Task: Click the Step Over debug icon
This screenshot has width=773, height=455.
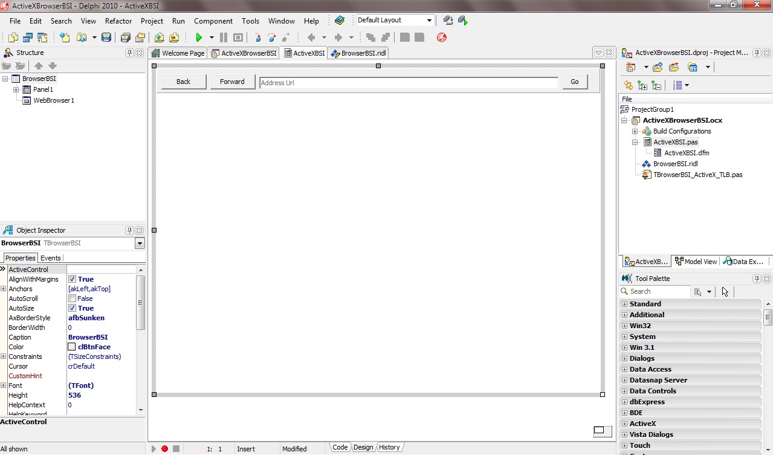Action: [272, 37]
